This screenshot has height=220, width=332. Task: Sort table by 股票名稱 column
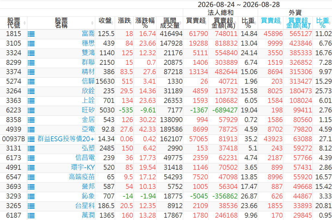click(x=61, y=23)
